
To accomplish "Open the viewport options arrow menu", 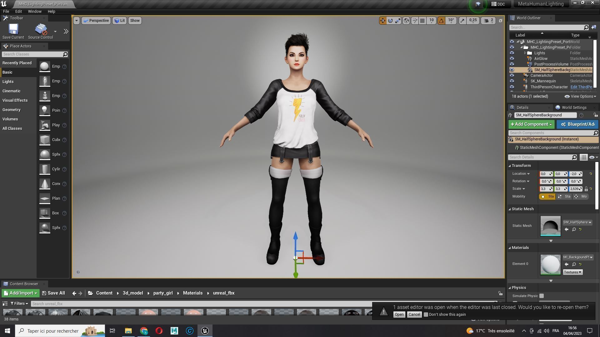I will click(x=76, y=21).
